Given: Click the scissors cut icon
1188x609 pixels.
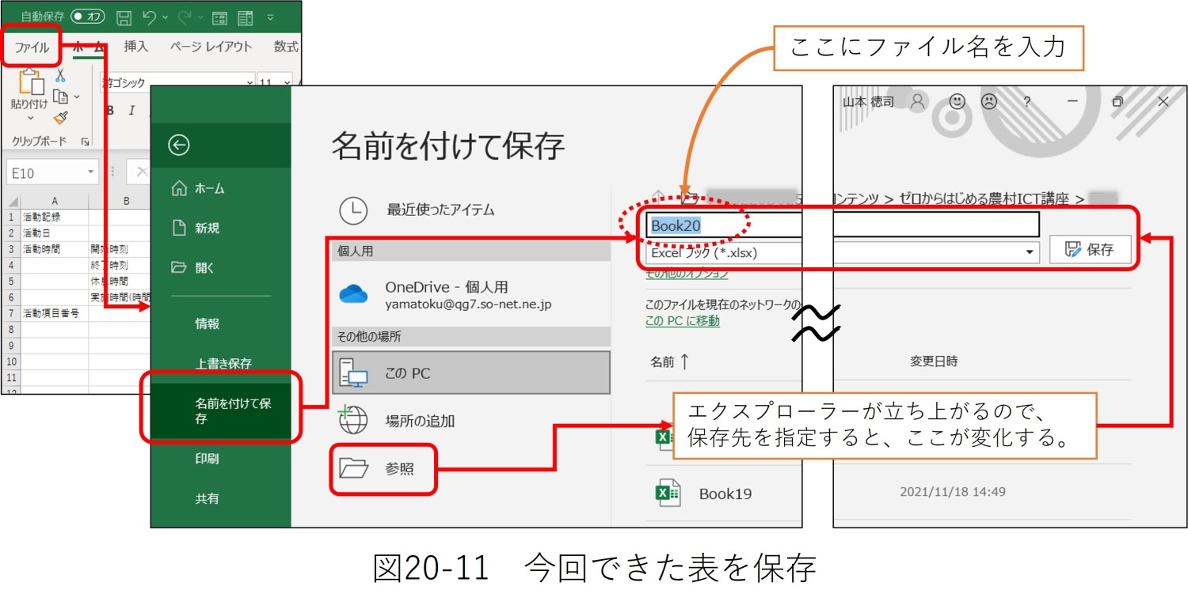Looking at the screenshot, I should (x=61, y=76).
